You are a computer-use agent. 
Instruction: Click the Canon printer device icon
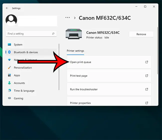74,34
